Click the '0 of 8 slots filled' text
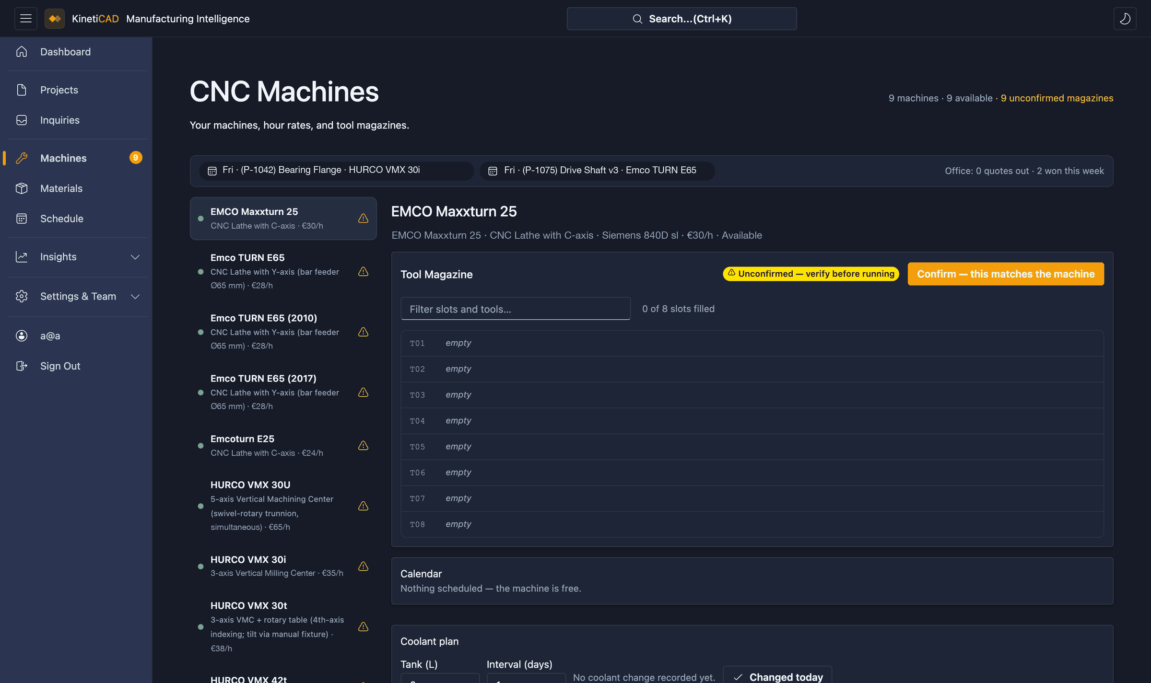The height and width of the screenshot is (683, 1151). pos(678,309)
